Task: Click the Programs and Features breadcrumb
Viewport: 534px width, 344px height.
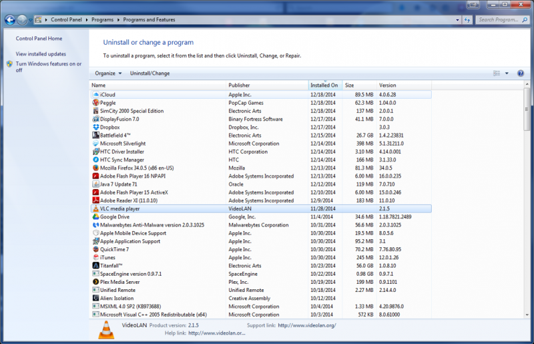Action: tap(149, 20)
